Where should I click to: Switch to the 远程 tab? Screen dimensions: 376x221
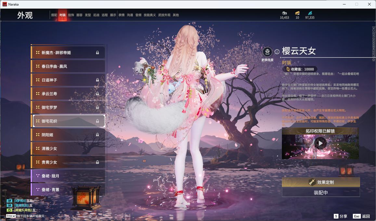105,15
